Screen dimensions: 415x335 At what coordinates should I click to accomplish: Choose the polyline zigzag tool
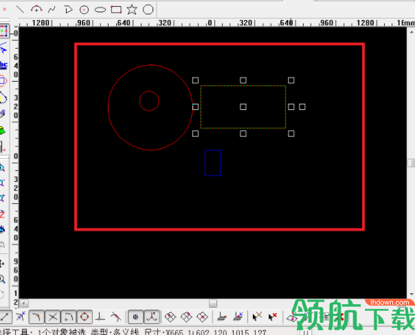pos(52,10)
